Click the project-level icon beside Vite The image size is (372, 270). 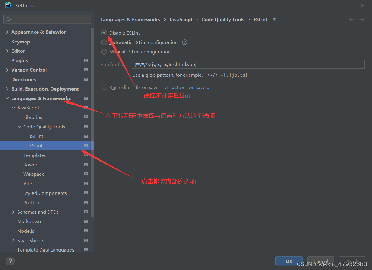pyautogui.click(x=86, y=183)
